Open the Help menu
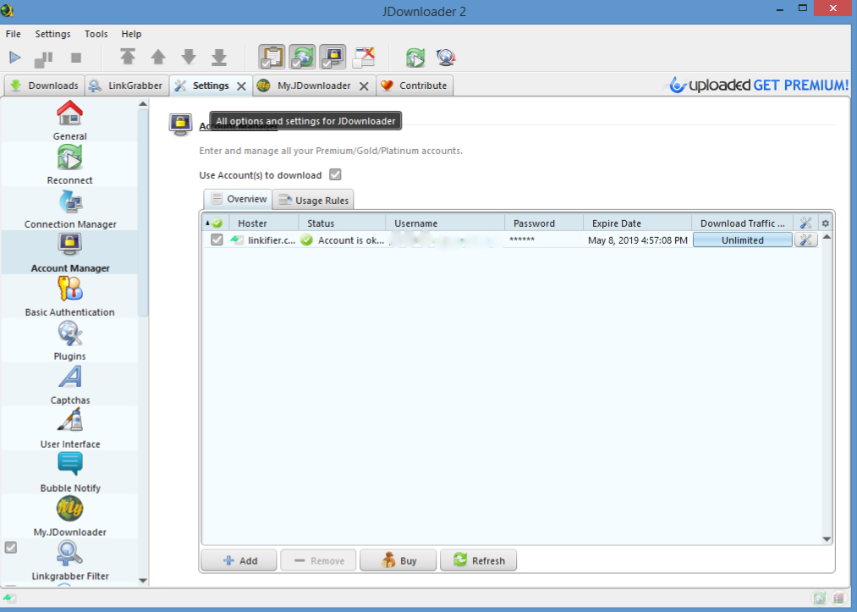Image resolution: width=857 pixels, height=612 pixels. pyautogui.click(x=131, y=34)
